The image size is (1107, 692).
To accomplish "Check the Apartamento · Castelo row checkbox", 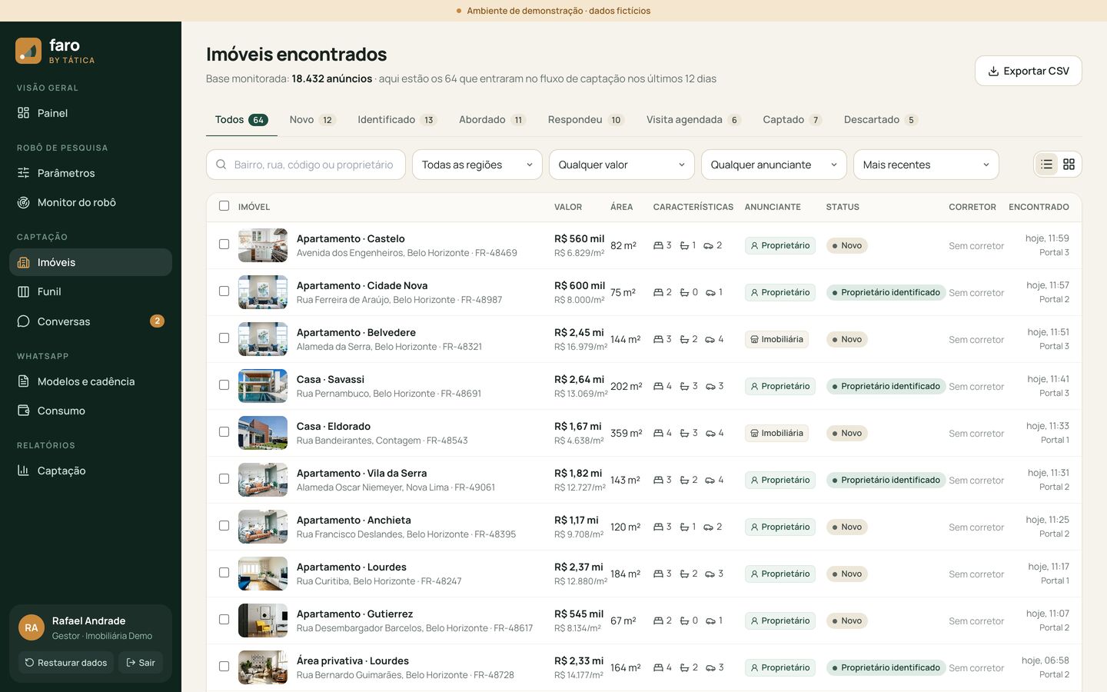I will 224,245.
